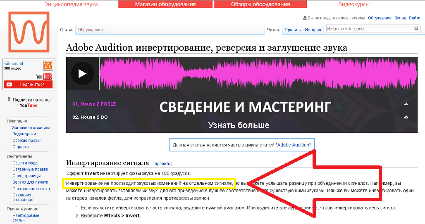Click the small wikisound channel avatar

(x=48, y=66)
